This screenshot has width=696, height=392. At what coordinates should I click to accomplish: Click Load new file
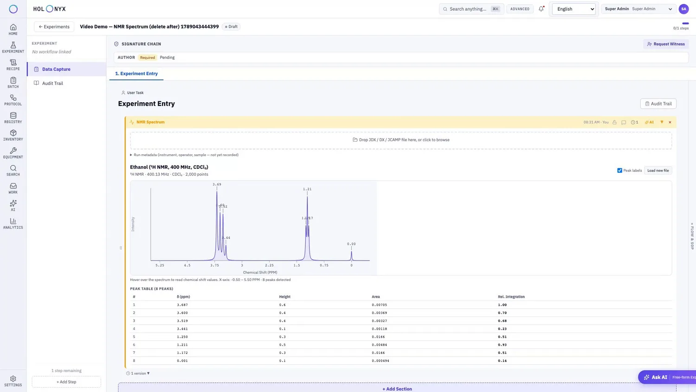pyautogui.click(x=658, y=170)
